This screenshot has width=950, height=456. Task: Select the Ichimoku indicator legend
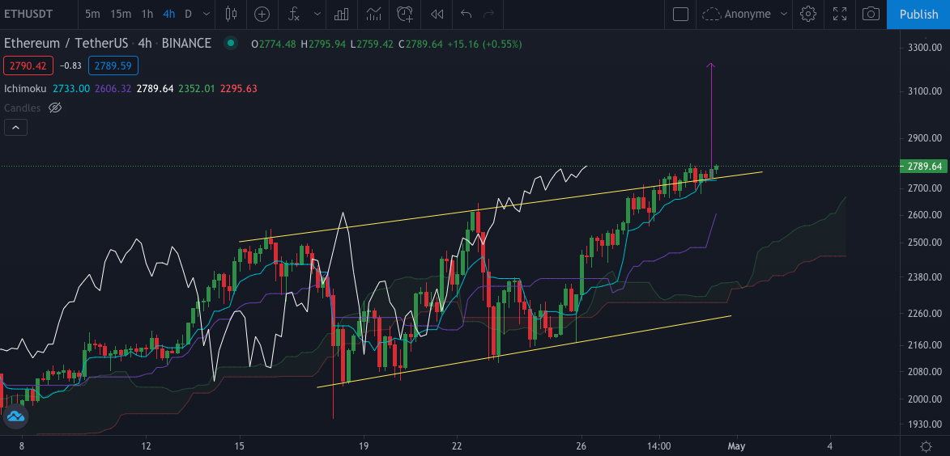pos(25,89)
